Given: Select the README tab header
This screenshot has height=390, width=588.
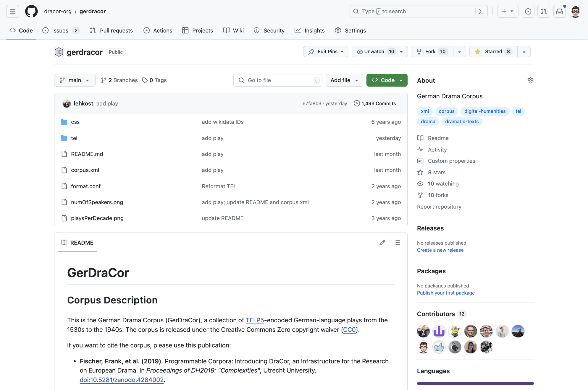Looking at the screenshot, I should (77, 243).
